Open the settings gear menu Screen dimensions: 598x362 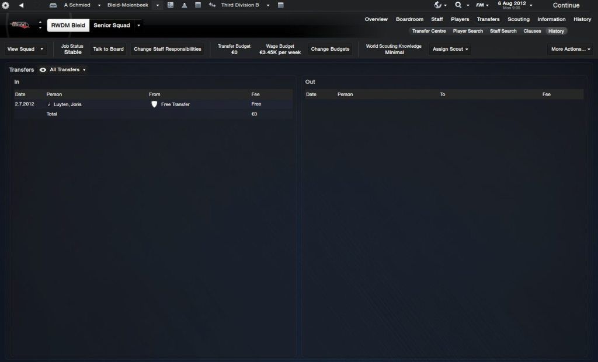[x=6, y=5]
